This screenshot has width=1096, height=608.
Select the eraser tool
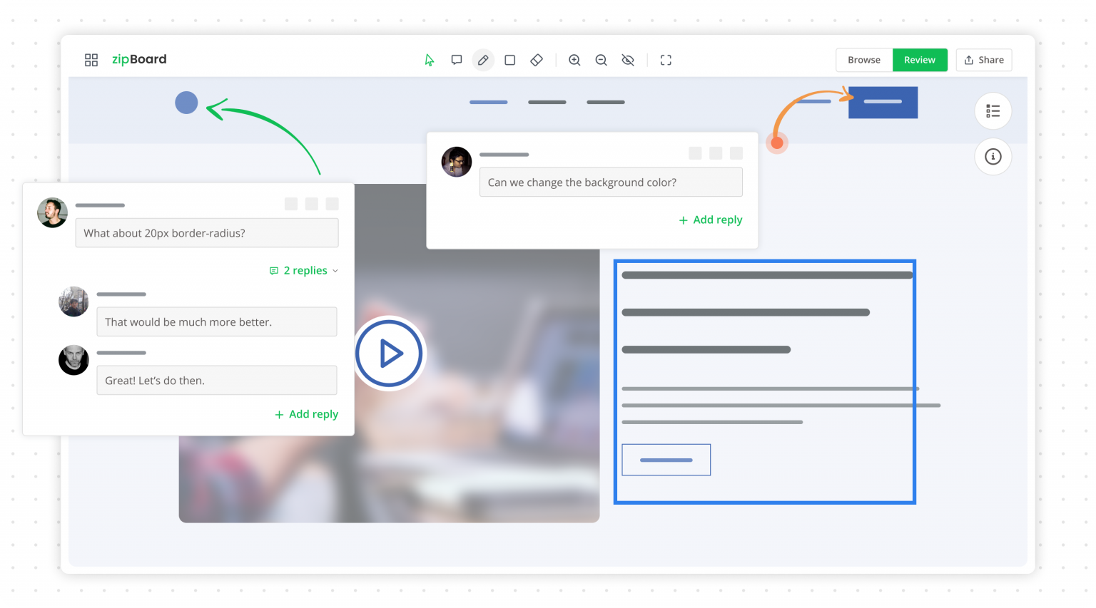click(537, 60)
